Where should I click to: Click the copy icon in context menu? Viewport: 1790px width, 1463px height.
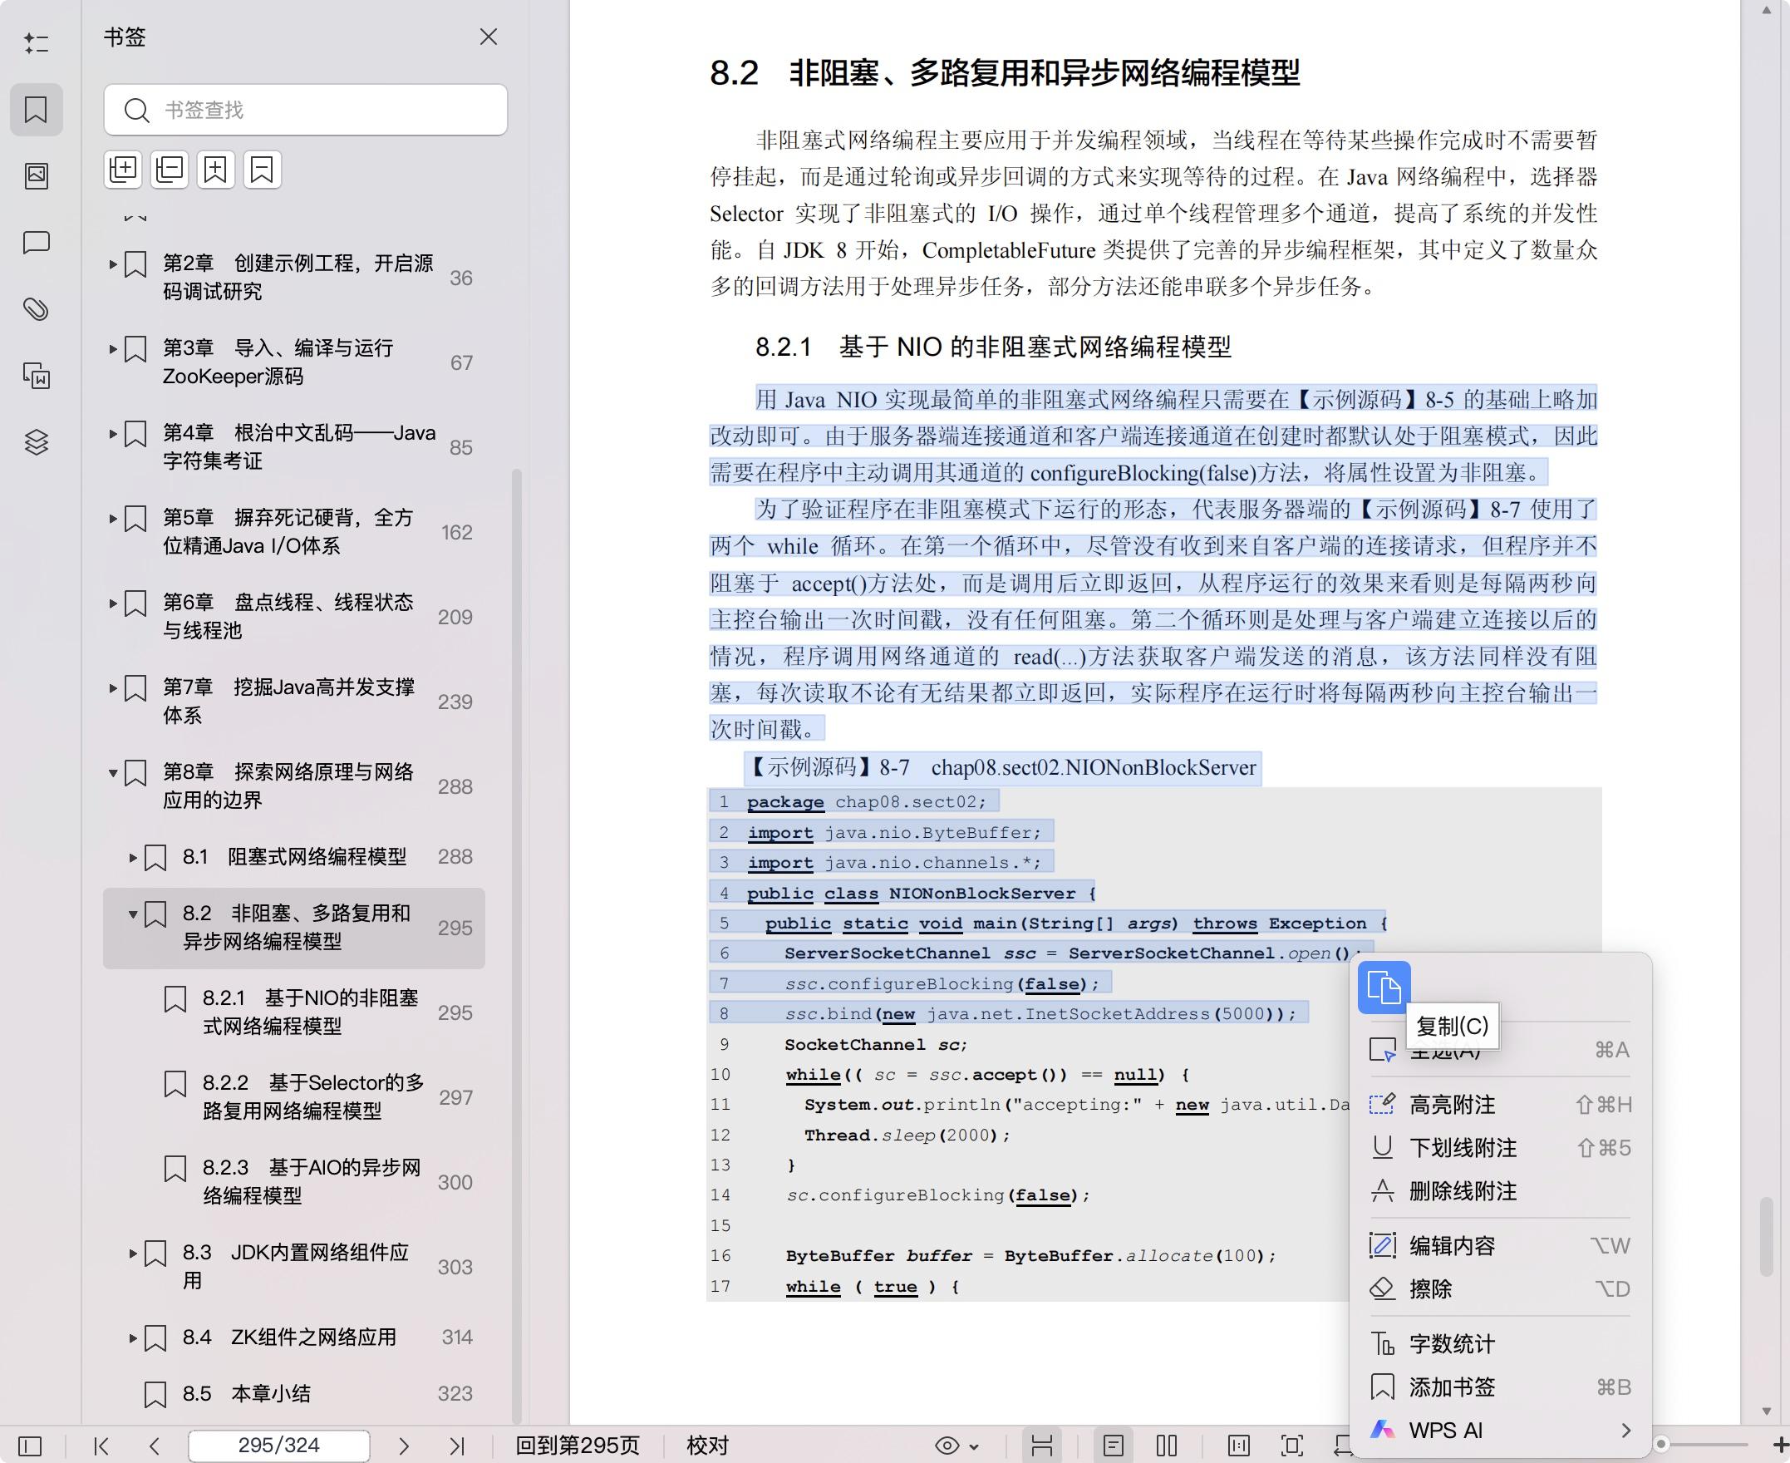pyautogui.click(x=1384, y=987)
